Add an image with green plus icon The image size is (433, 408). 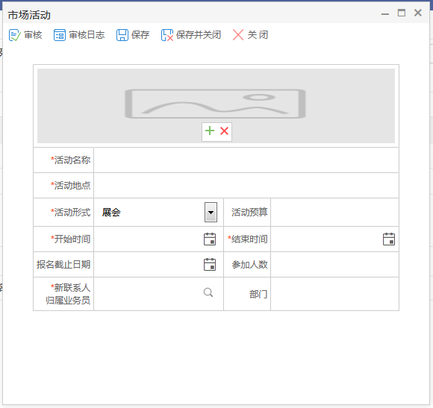click(x=210, y=131)
